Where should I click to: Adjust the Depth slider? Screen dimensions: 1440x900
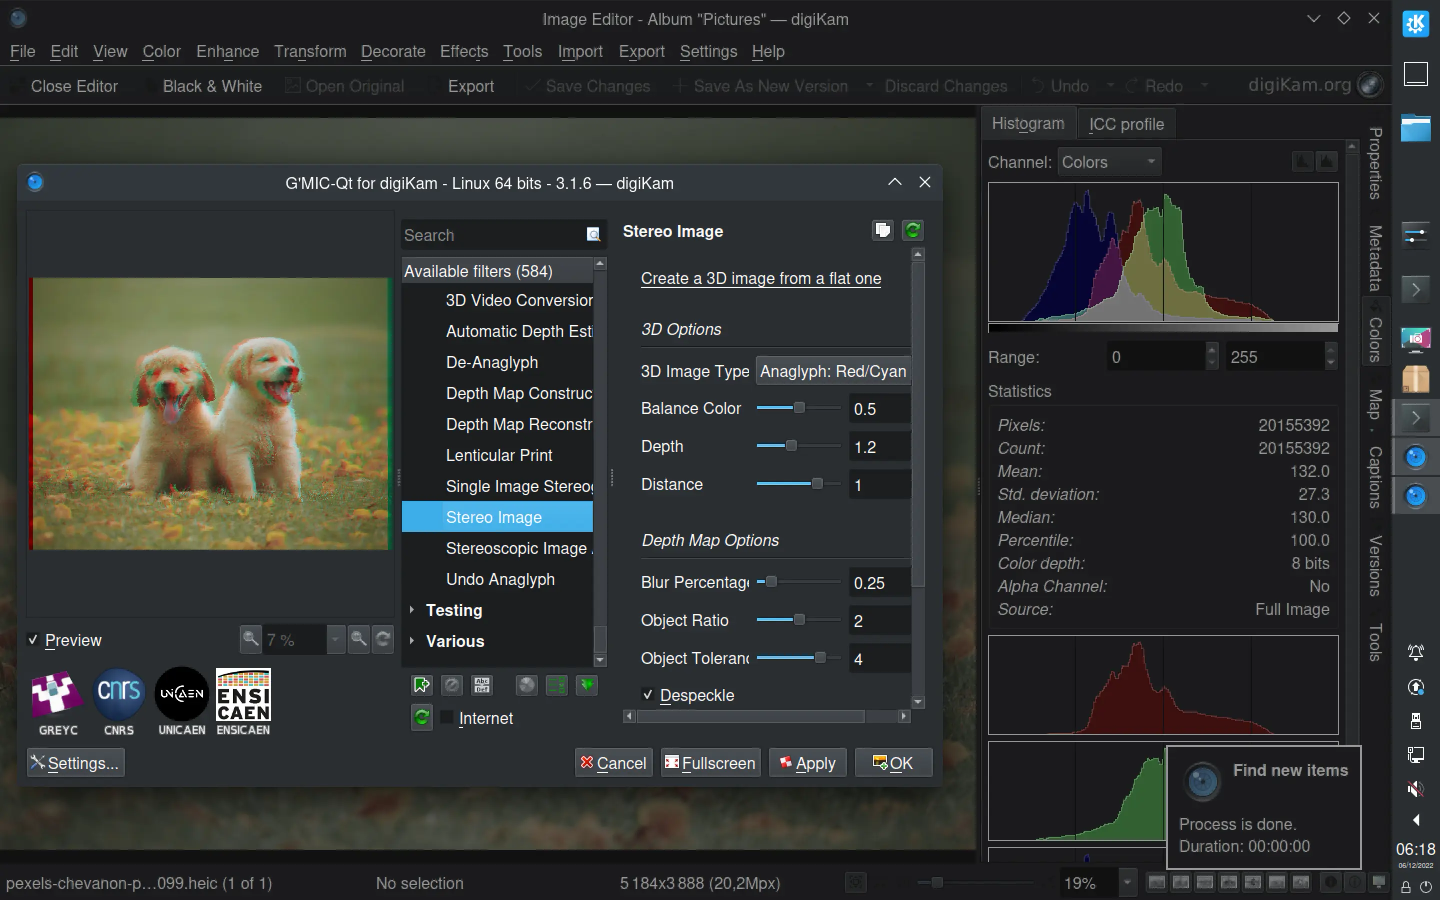tap(791, 445)
